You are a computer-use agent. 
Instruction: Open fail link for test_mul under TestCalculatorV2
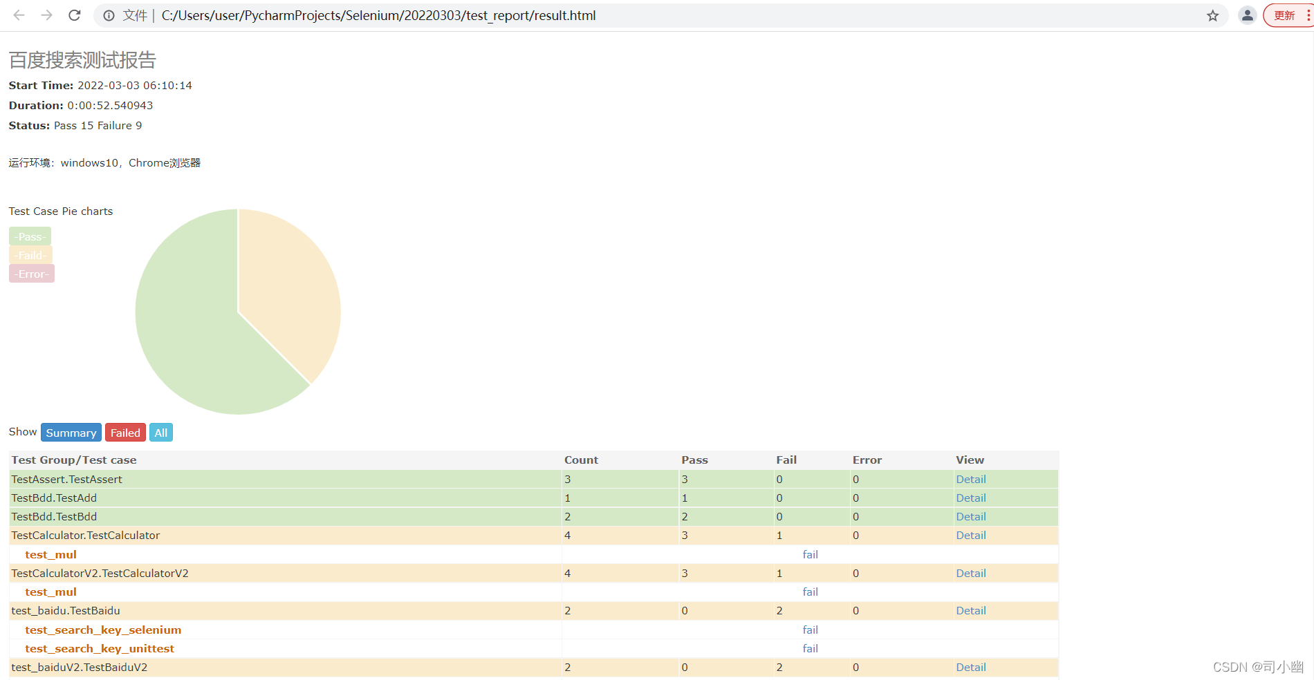[811, 592]
